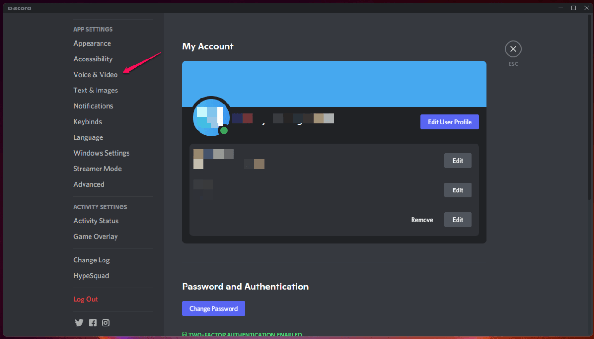594x339 pixels.
Task: Click Edit User Profile button
Action: click(x=450, y=122)
